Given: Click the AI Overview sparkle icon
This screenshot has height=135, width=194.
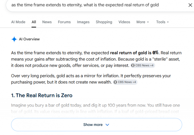Looking at the screenshot, I should [14, 39].
